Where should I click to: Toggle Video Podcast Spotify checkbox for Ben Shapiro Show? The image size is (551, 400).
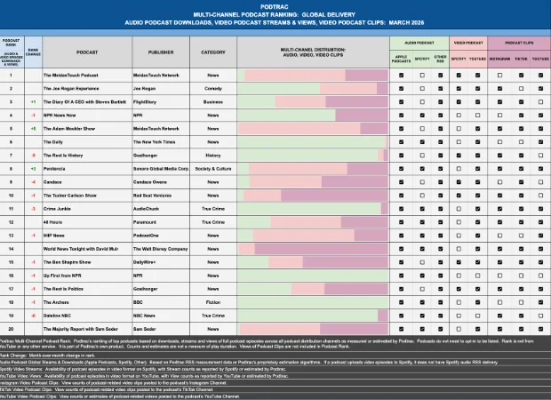pos(459,262)
